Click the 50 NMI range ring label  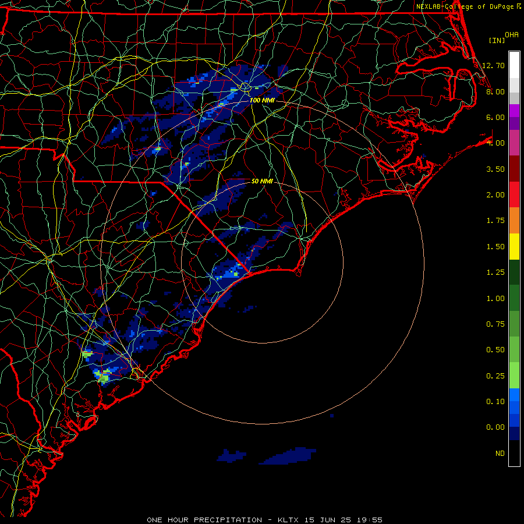(262, 181)
